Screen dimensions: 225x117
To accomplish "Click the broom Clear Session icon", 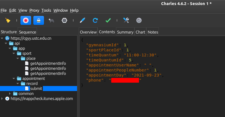I will click(8, 20).
